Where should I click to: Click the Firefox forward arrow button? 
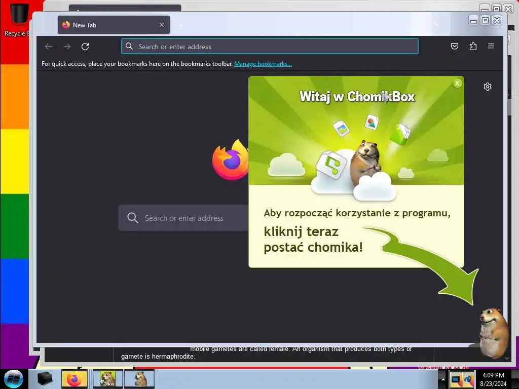coord(67,47)
